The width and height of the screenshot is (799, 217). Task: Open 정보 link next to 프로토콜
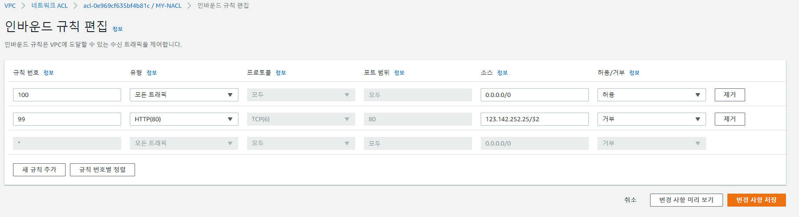[281, 73]
